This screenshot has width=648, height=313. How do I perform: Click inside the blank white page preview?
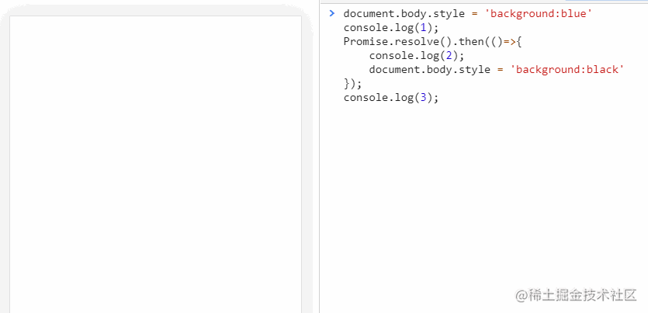[155, 164]
